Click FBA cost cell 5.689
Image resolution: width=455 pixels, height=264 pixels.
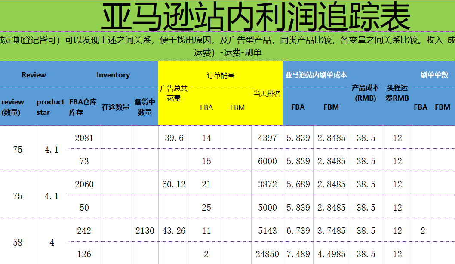tap(298, 184)
